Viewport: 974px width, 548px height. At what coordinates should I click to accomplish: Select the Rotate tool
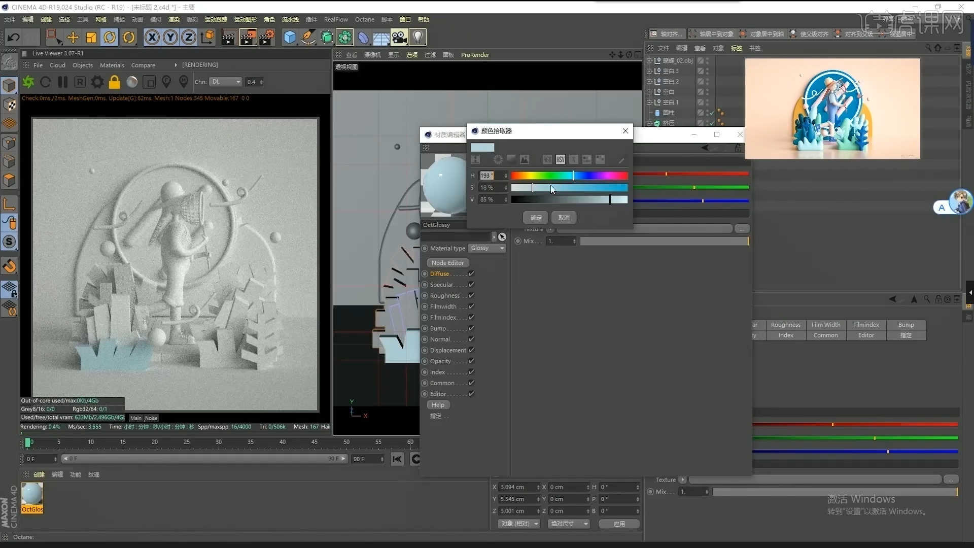click(110, 37)
